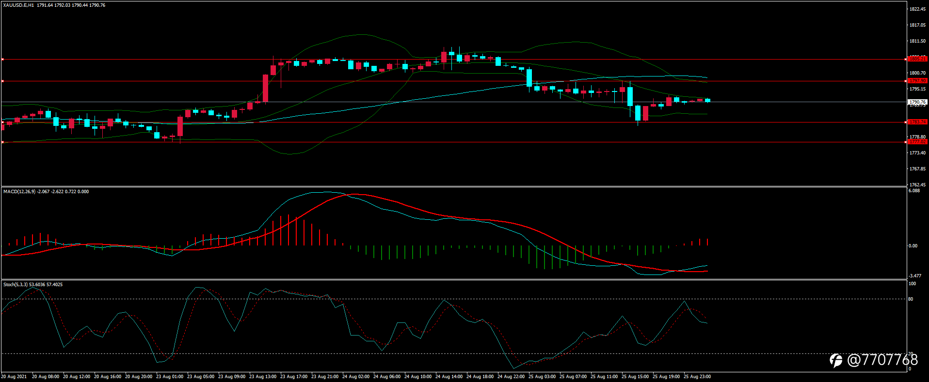Click the 23 Aug 13:00 time label
The image size is (929, 382).
click(263, 377)
